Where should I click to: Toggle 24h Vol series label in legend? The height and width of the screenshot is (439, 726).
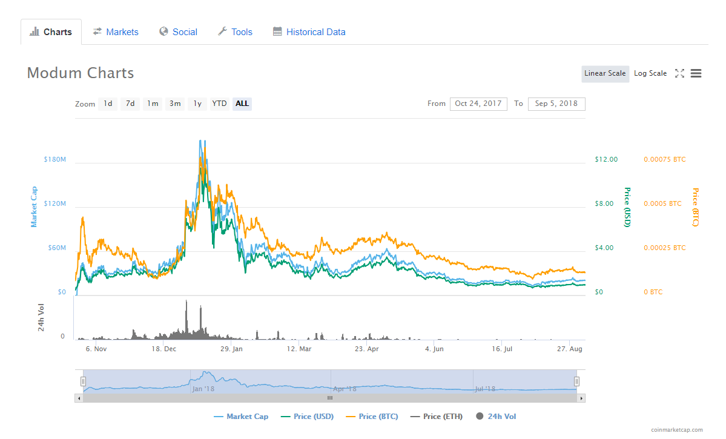click(x=501, y=417)
